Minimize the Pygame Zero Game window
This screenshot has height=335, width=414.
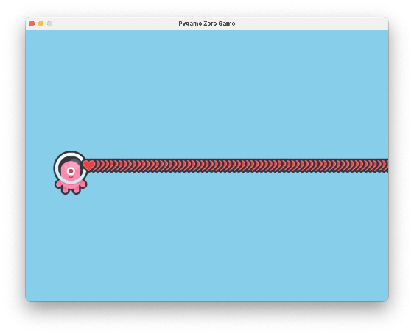[x=41, y=24]
